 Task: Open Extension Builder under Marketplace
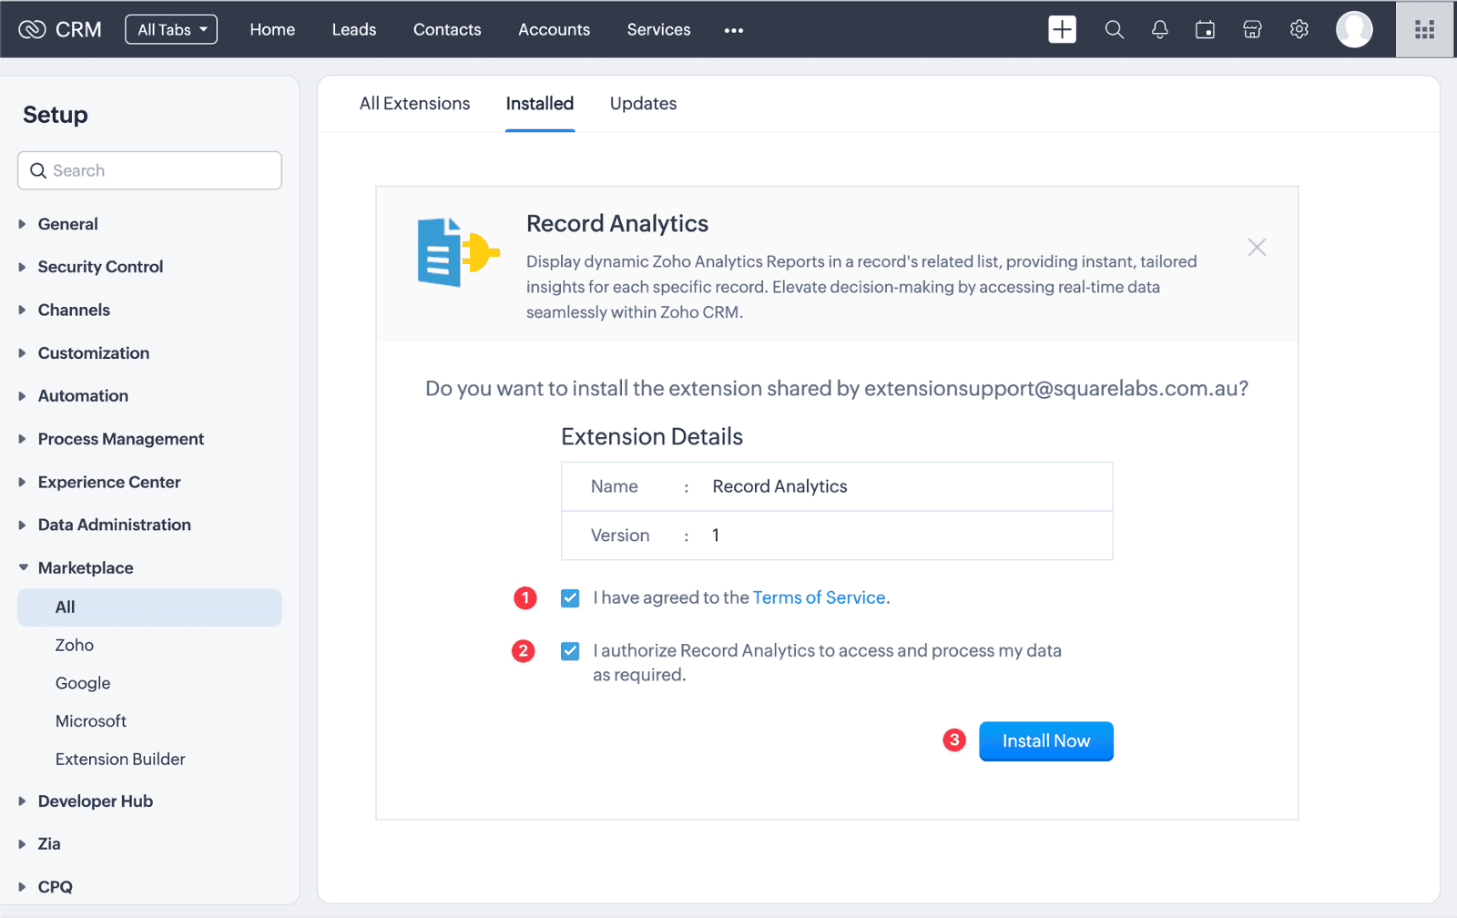tap(120, 759)
